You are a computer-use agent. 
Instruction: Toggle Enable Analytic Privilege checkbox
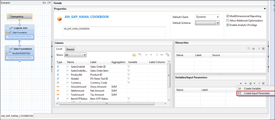pyautogui.click(x=228, y=25)
